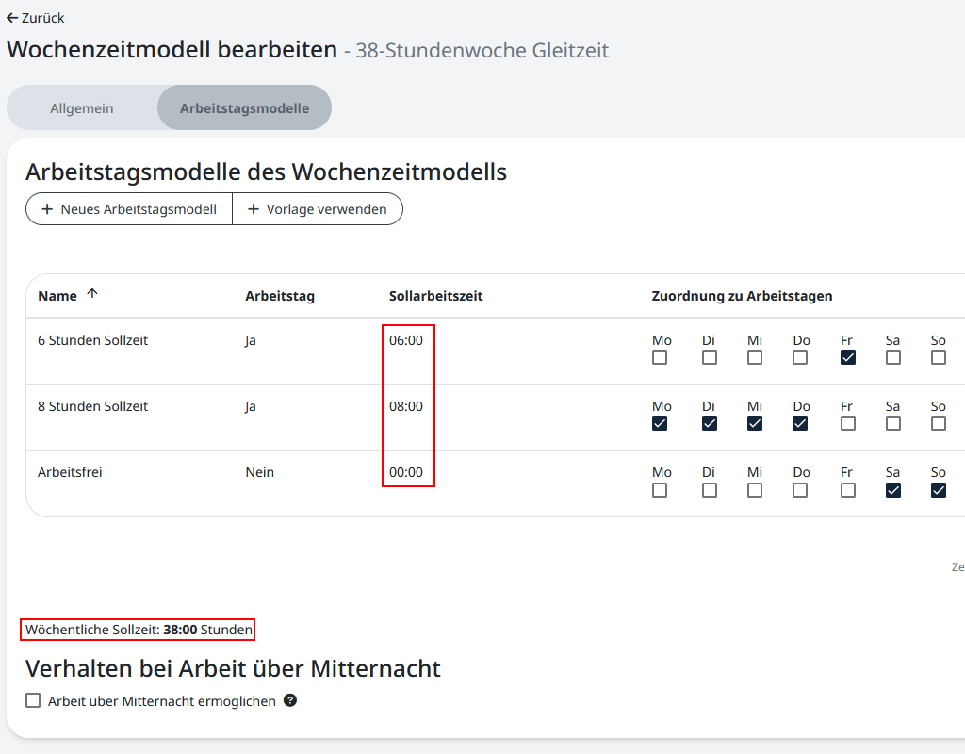965x754 pixels.
Task: Select the Arbeitstagsmodelle tab
Action: (x=244, y=107)
